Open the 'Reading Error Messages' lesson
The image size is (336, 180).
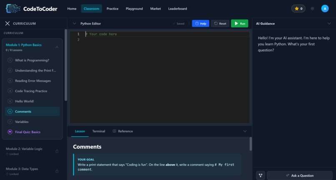click(33, 81)
